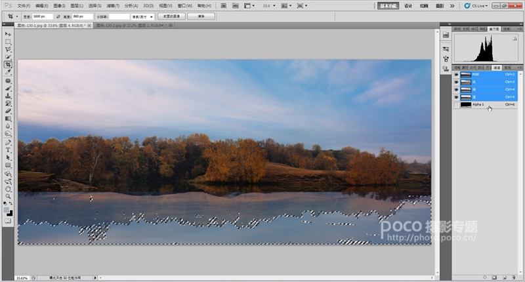
Task: Launch Bridge from the application bar
Action: (224, 6)
